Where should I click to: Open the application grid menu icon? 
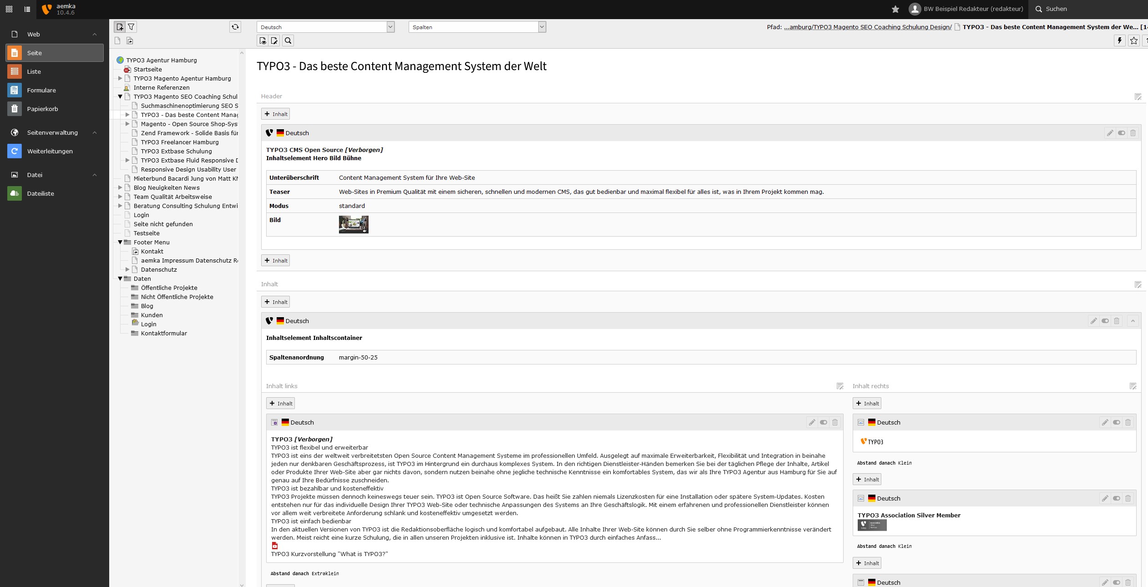(9, 9)
